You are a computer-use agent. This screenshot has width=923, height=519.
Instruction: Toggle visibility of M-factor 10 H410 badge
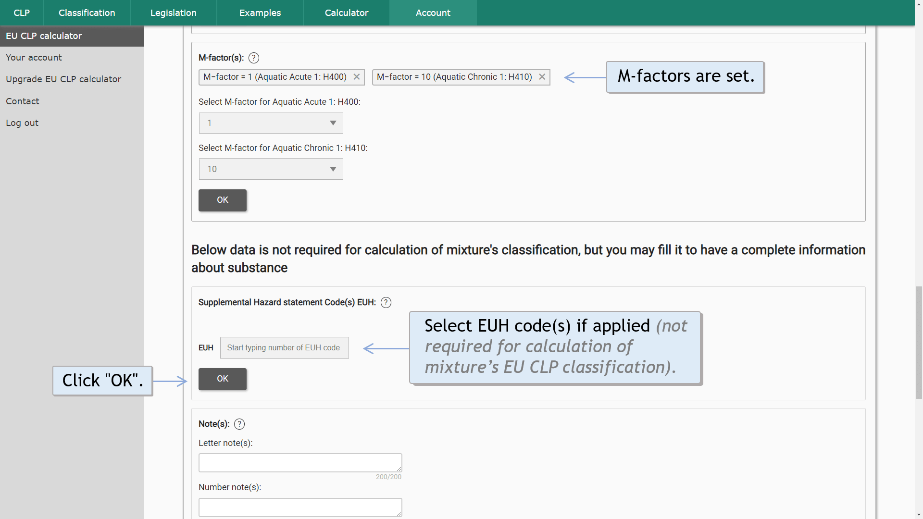pos(541,77)
